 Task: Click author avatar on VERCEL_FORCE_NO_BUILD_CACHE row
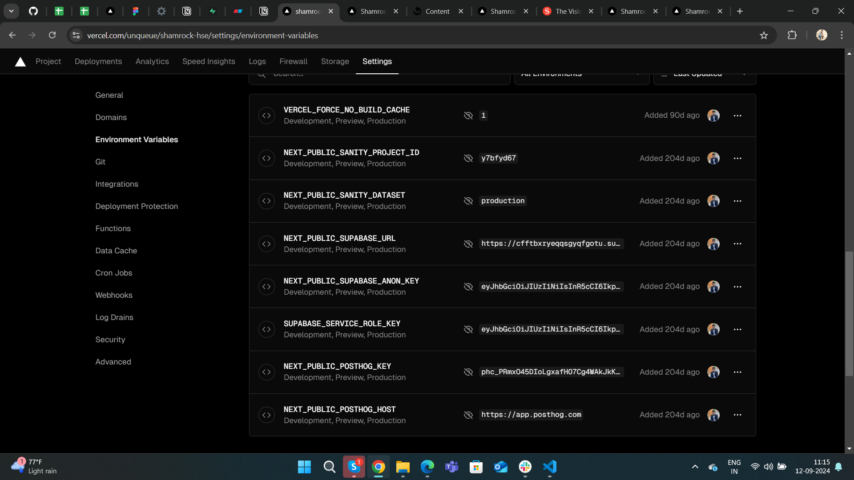713,116
